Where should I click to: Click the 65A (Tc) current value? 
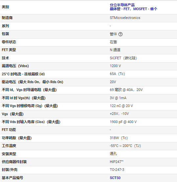click(x=117, y=74)
